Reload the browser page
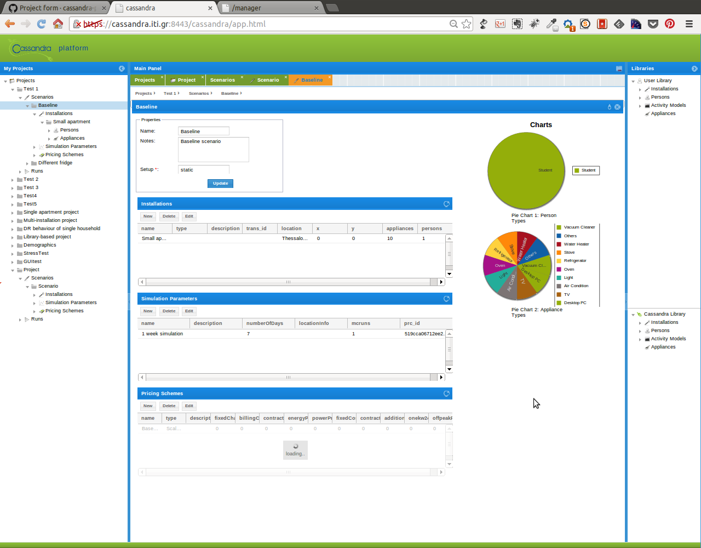 pos(41,24)
